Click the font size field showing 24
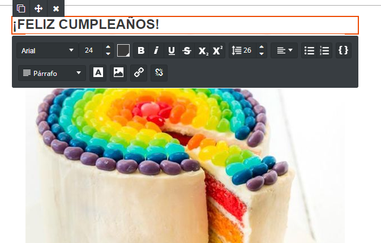The height and width of the screenshot is (243, 381). click(x=91, y=50)
